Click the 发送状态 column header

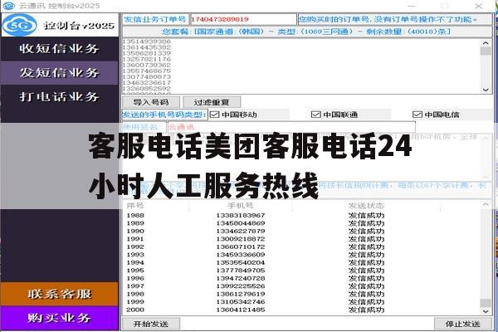[x=366, y=206]
